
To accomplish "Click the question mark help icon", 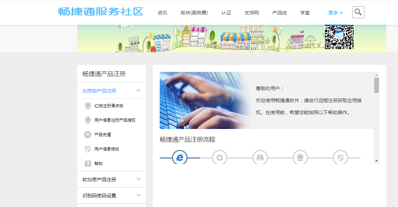I will click(x=88, y=164).
